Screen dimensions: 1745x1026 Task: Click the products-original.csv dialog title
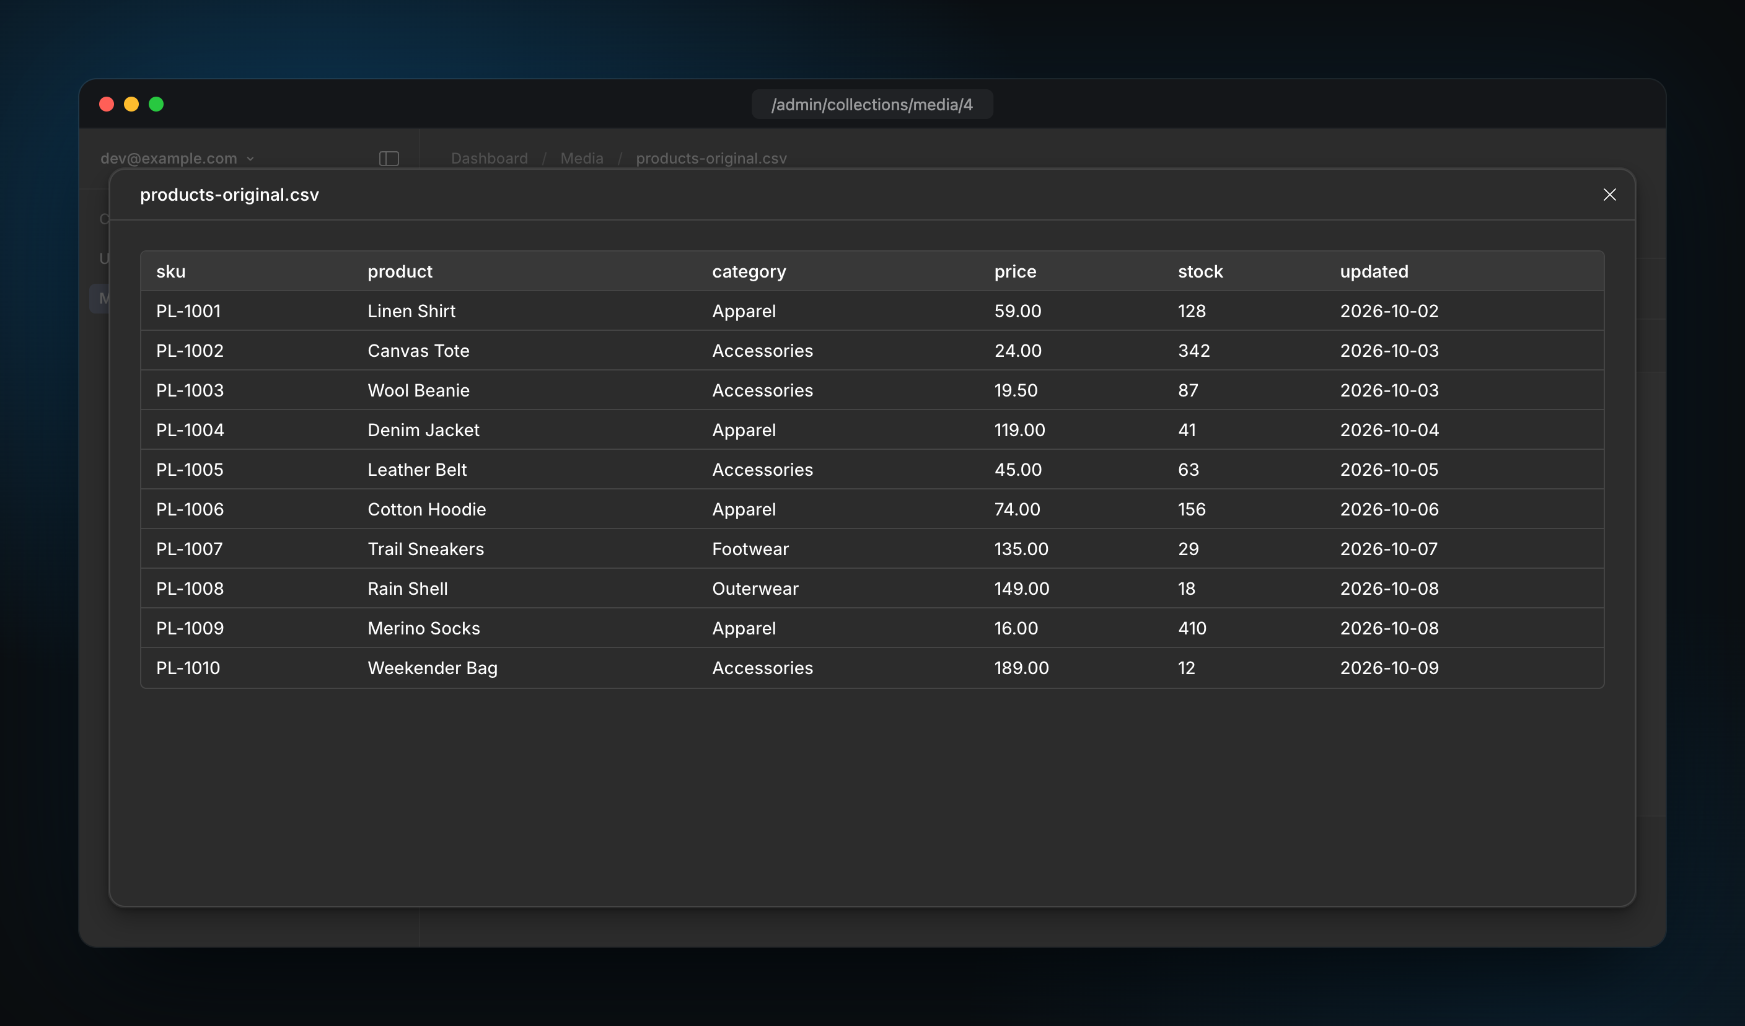click(x=229, y=195)
